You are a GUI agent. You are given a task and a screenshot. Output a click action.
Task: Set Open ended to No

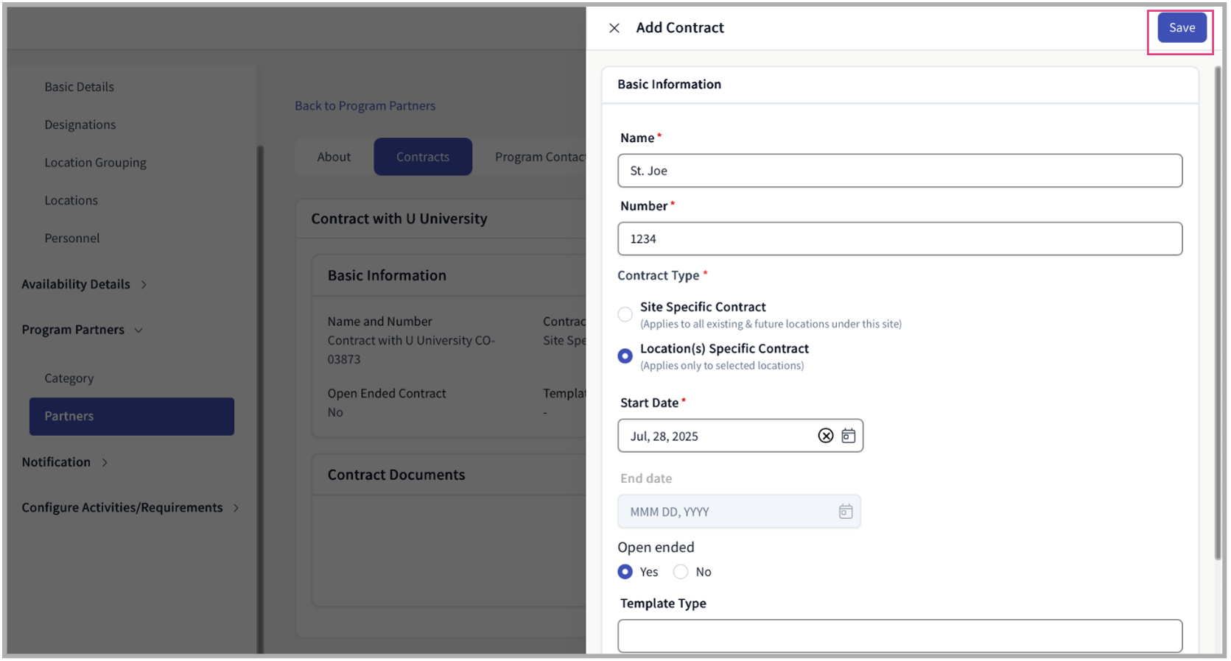[x=681, y=572]
